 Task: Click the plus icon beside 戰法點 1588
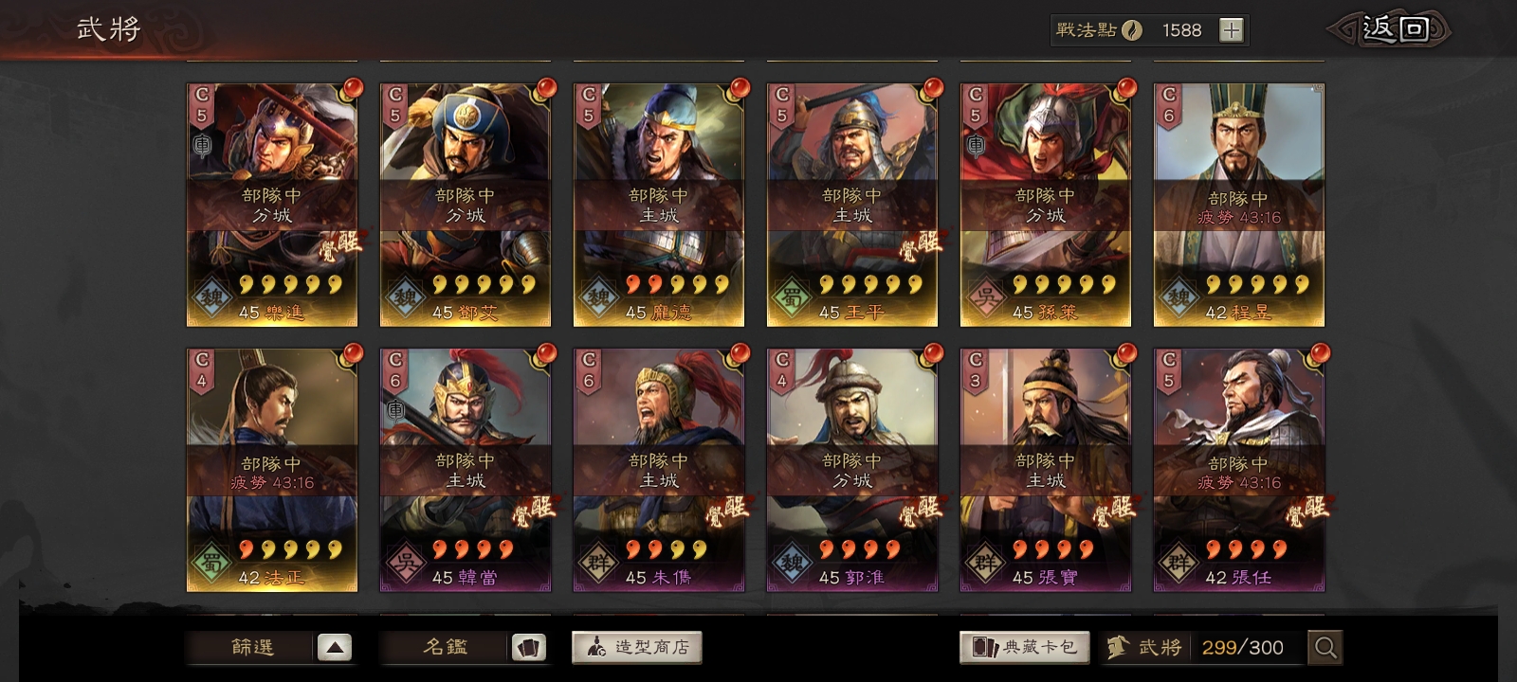tap(1231, 30)
